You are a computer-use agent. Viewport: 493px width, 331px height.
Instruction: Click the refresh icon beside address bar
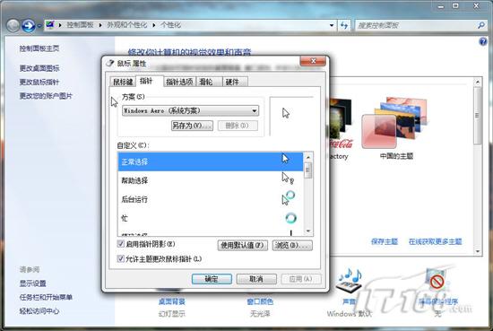344,25
